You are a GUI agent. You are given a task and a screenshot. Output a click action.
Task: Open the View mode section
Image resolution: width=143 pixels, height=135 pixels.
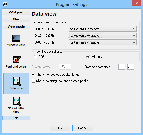16,26
